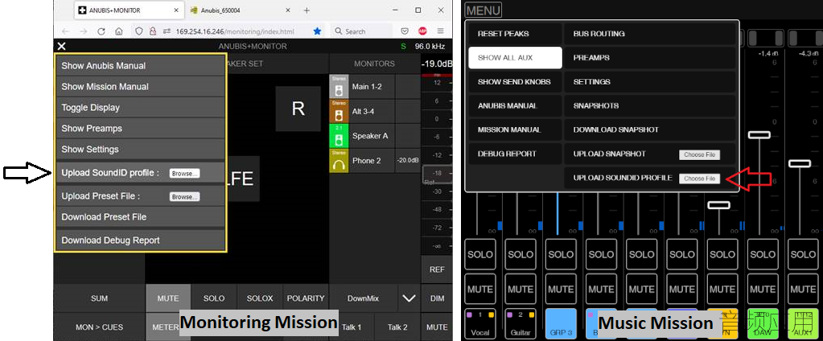Viewport: 823px width, 341px height.
Task: Click Choose File for UPLOAD SNAPSHOT
Action: click(700, 154)
